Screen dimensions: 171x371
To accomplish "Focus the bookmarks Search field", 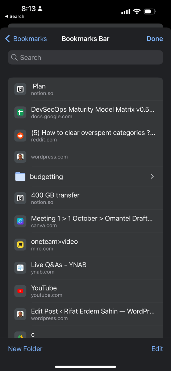I will pyautogui.click(x=85, y=57).
